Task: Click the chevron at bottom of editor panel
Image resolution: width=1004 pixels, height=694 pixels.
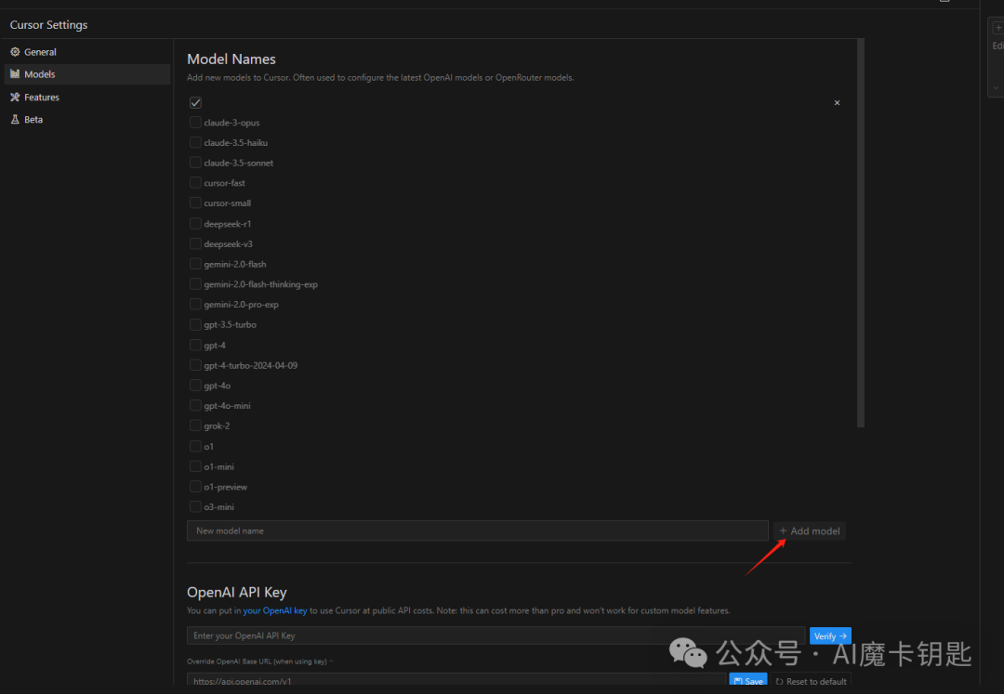Action: pos(995,86)
